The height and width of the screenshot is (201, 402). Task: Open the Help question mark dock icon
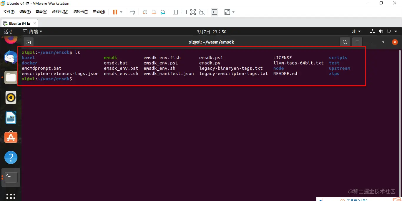pos(11,157)
